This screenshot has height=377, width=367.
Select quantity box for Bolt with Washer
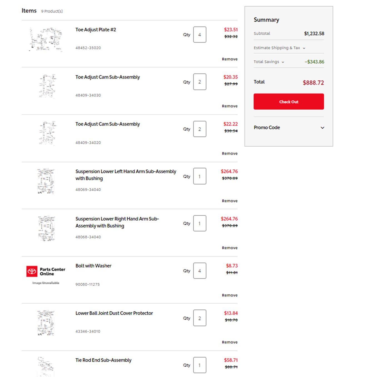(200, 271)
